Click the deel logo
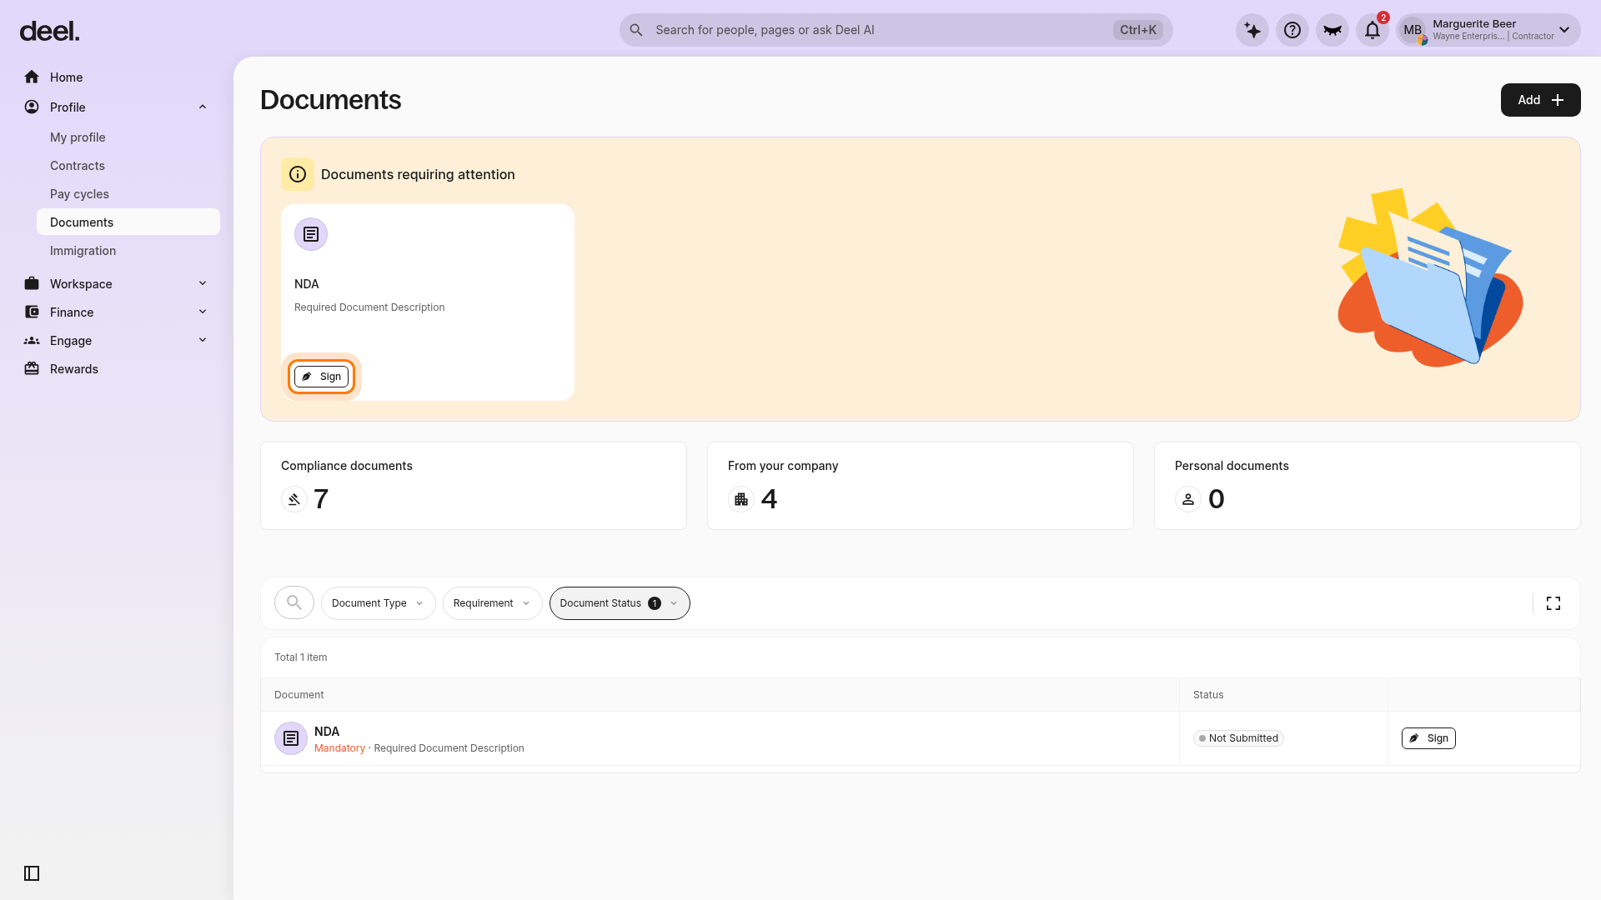Image resolution: width=1601 pixels, height=900 pixels. pyautogui.click(x=49, y=32)
